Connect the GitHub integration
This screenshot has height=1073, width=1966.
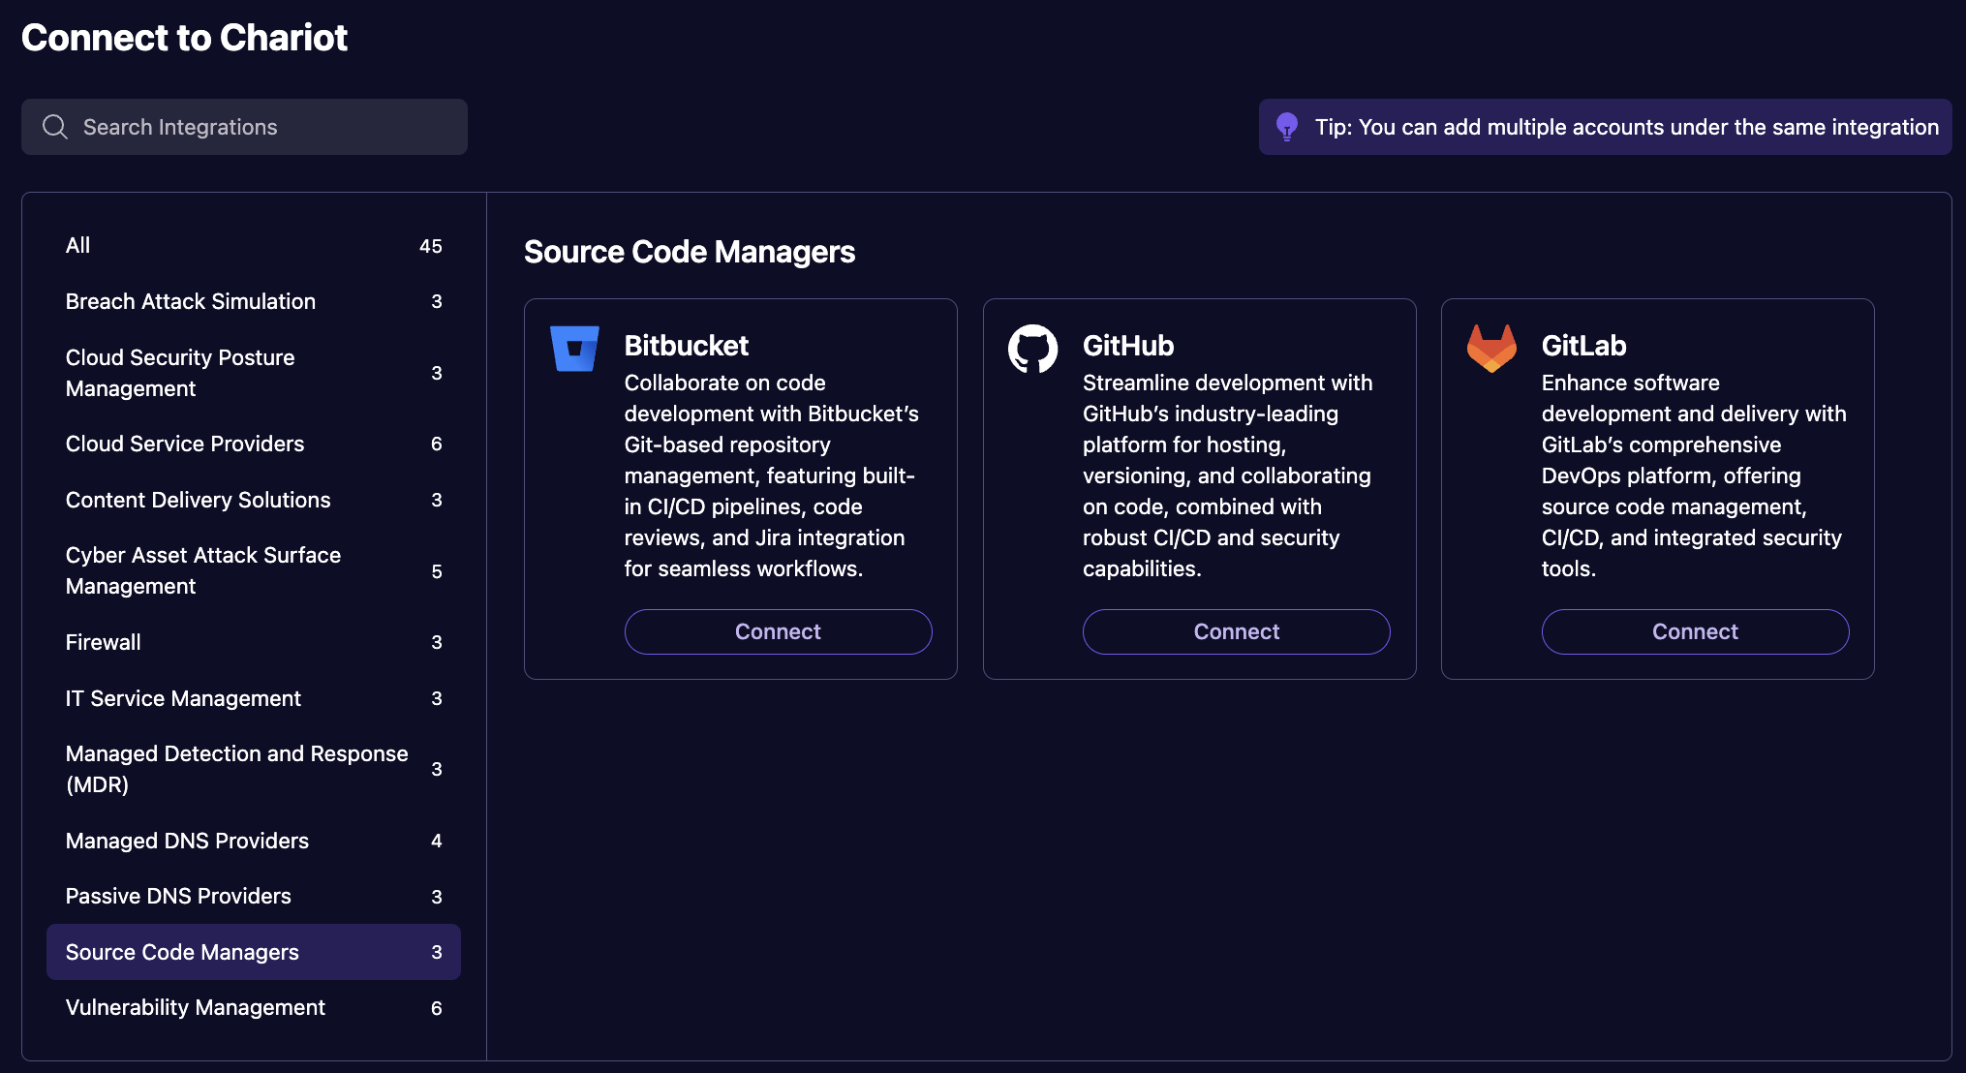point(1237,631)
